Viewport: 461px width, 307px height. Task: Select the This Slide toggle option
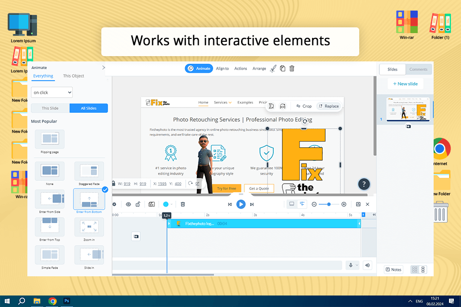pos(50,108)
